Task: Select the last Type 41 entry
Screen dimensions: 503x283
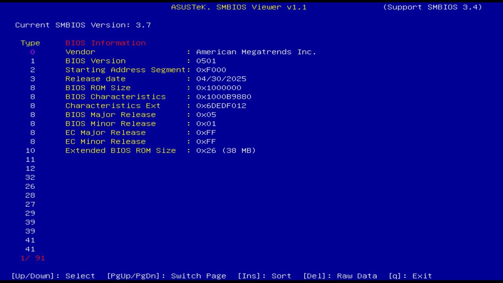Action: [30, 249]
